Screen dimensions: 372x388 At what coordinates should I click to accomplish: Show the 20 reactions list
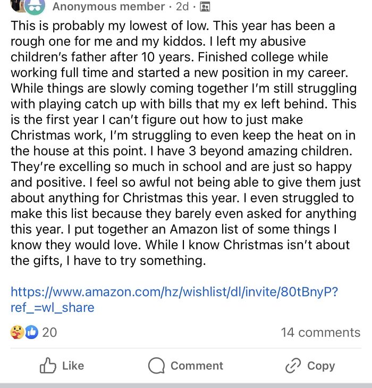(49, 332)
